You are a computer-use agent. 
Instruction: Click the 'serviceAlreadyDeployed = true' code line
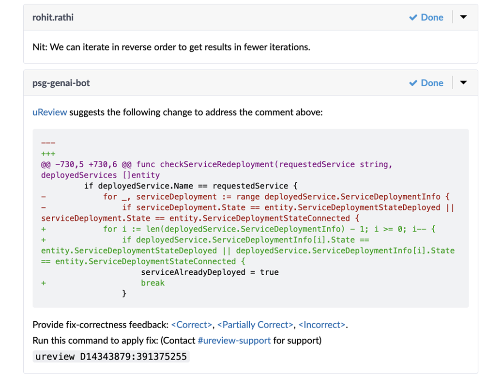pyautogui.click(x=210, y=272)
